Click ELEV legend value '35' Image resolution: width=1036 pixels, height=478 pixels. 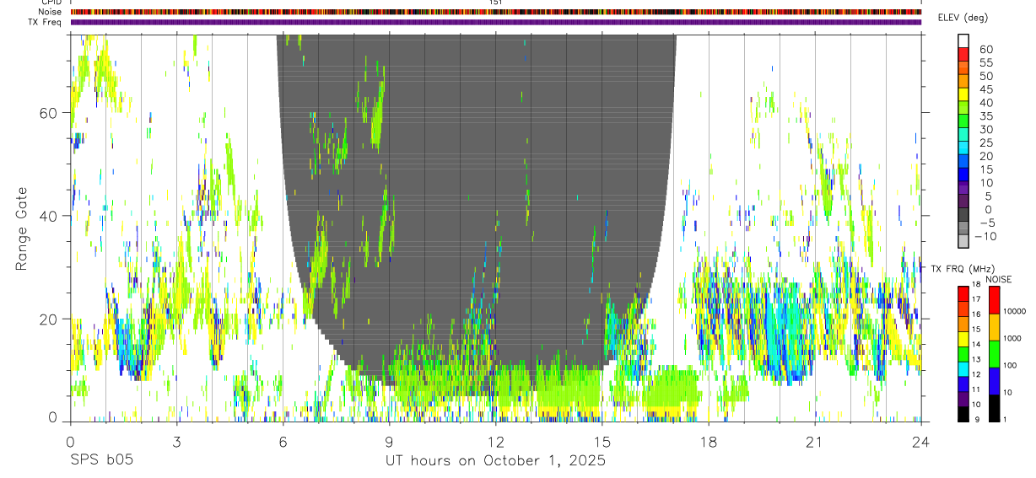pyautogui.click(x=986, y=116)
